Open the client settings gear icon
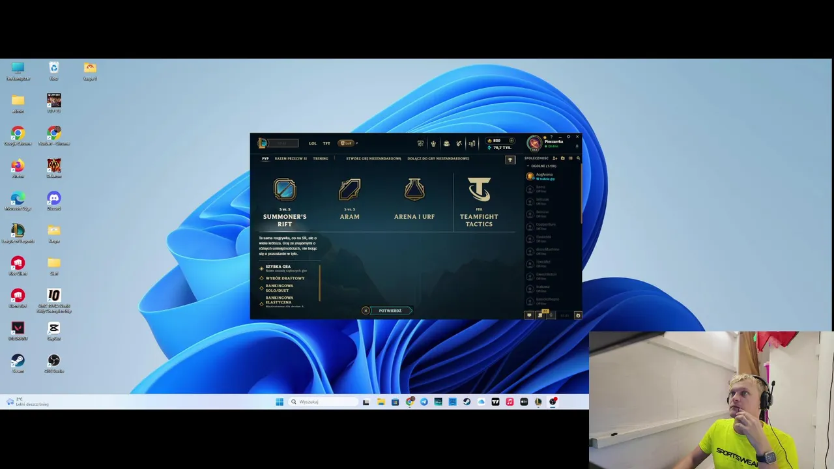This screenshot has height=469, width=834. click(568, 137)
